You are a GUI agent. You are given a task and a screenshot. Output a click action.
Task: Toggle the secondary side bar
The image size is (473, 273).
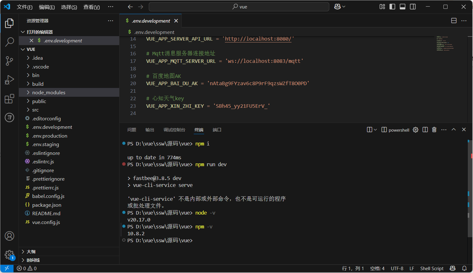[x=413, y=7]
